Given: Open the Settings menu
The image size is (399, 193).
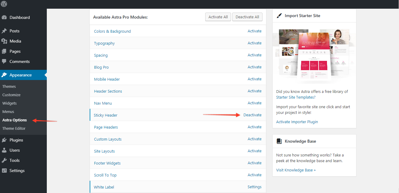Looking at the screenshot, I should [x=23, y=171].
